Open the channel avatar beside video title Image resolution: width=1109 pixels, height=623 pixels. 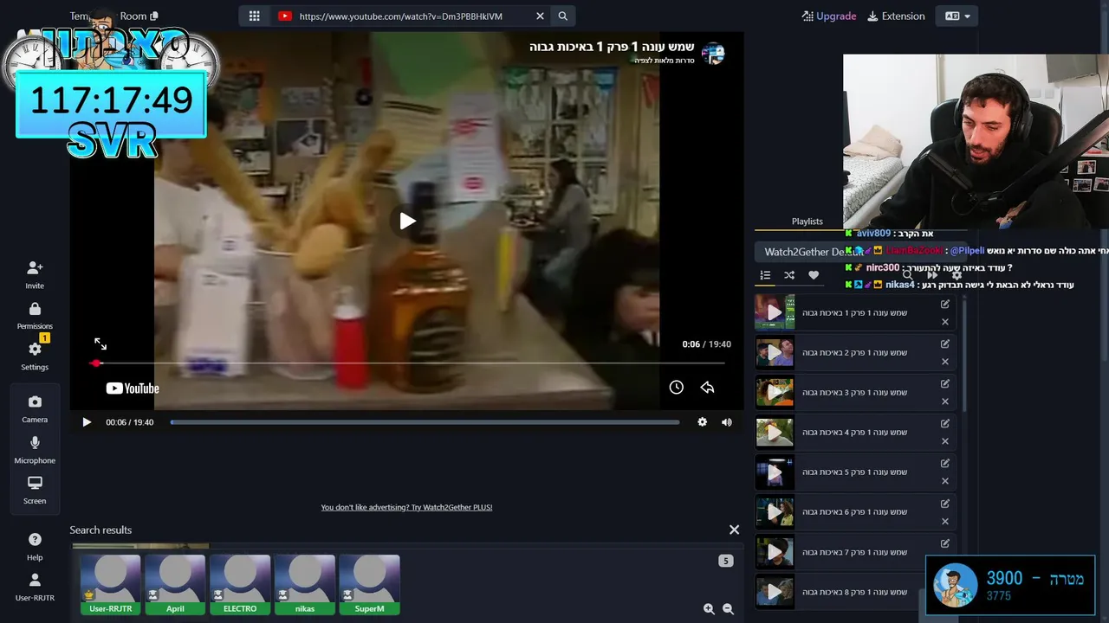click(713, 54)
